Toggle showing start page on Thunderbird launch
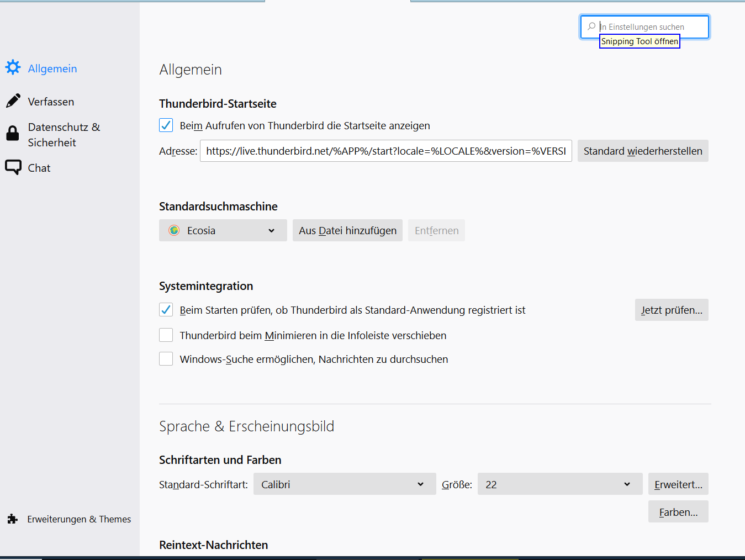745x560 pixels. coord(166,125)
